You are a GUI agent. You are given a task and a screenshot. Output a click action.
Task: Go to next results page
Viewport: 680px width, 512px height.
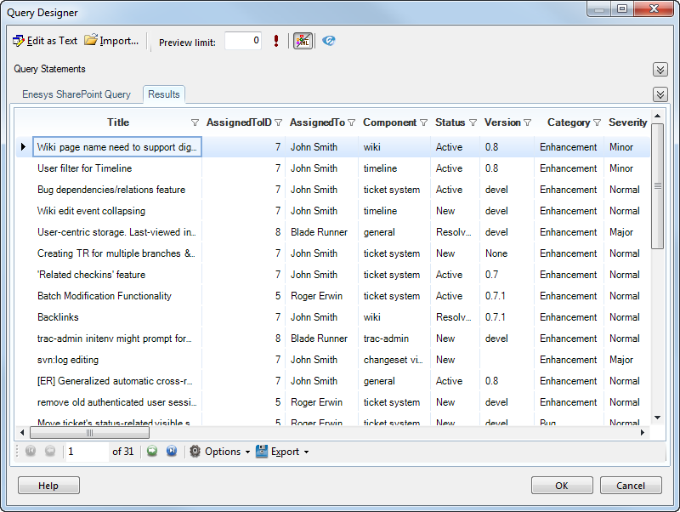click(152, 452)
